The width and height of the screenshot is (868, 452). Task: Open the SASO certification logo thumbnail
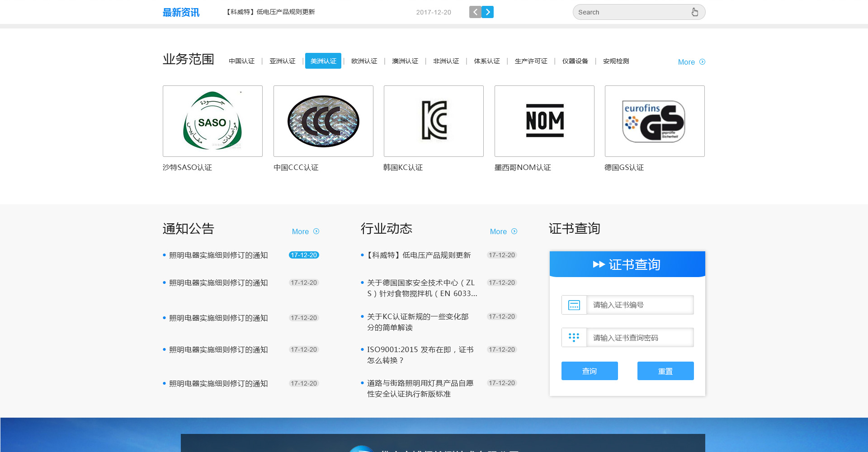point(212,121)
